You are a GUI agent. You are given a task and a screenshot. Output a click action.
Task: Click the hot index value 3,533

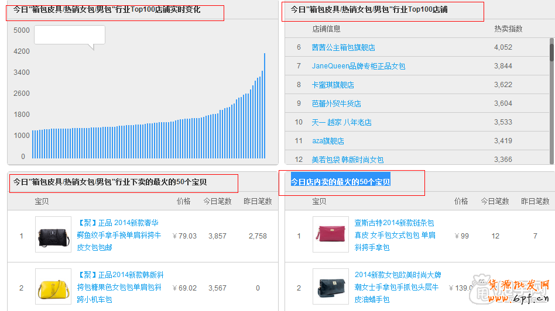pyautogui.click(x=503, y=122)
